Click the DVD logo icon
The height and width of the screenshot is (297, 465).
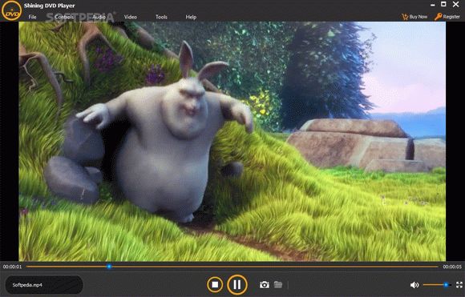(x=11, y=11)
